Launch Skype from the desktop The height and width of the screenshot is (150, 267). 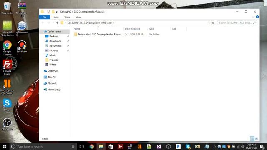click(x=7, y=105)
